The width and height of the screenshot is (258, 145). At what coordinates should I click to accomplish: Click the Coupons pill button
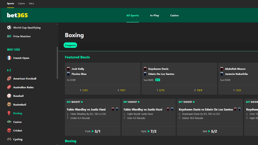[x=70, y=45]
